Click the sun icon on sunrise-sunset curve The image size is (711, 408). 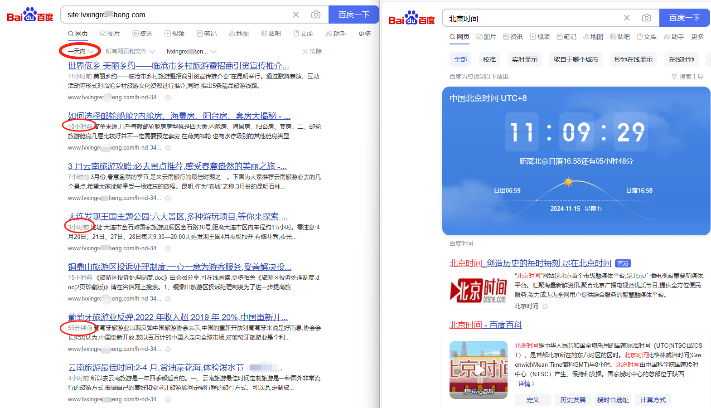(568, 182)
